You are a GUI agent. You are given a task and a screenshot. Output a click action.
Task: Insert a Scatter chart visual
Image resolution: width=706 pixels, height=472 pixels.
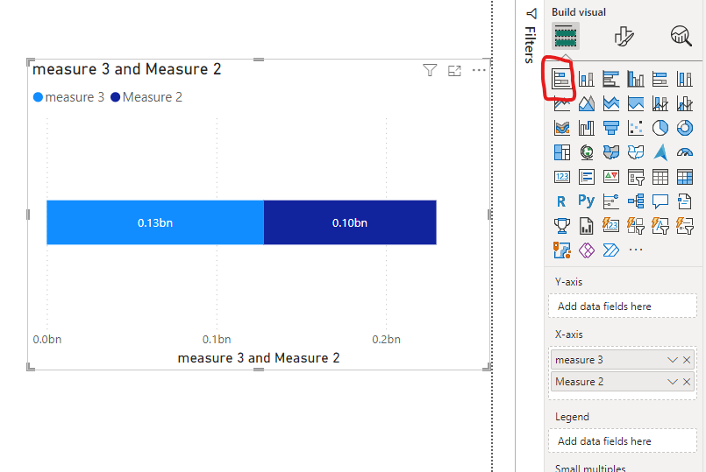tap(635, 128)
